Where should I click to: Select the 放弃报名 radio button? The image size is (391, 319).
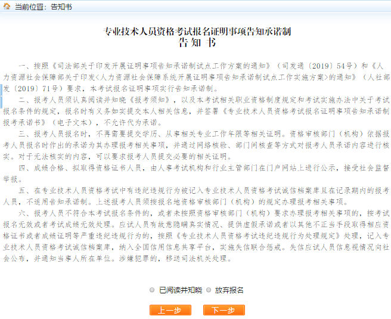(x=209, y=290)
